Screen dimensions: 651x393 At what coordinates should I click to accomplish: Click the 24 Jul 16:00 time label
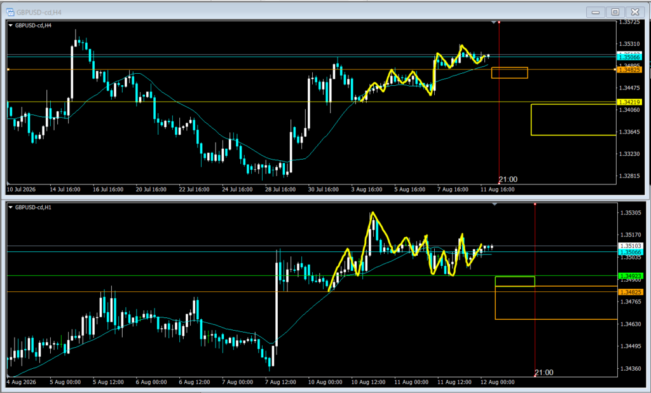pyautogui.click(x=237, y=190)
